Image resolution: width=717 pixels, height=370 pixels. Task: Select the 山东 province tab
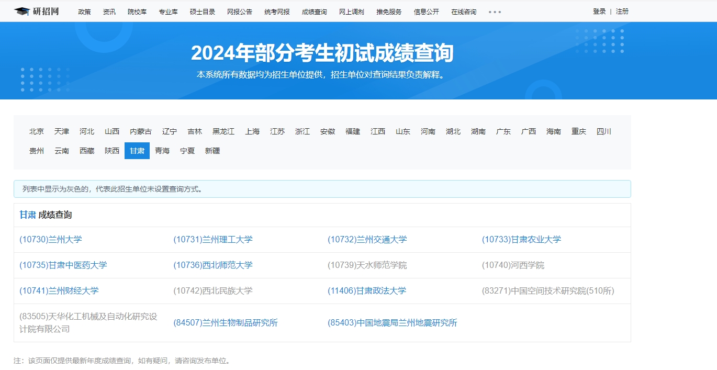403,131
